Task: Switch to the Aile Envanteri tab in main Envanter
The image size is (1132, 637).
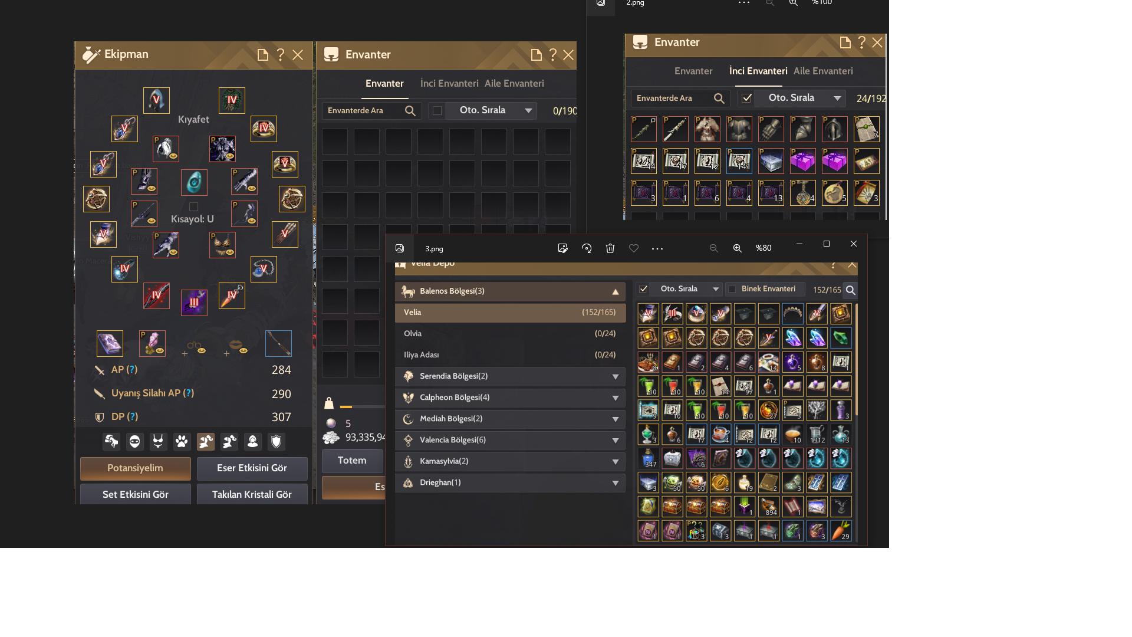Action: (x=514, y=84)
